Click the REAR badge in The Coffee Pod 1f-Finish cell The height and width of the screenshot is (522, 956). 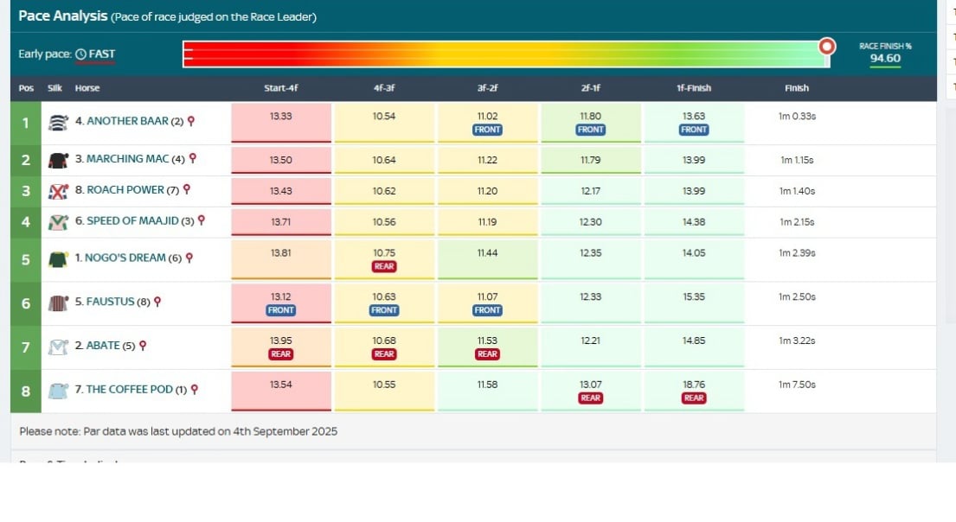click(x=694, y=398)
